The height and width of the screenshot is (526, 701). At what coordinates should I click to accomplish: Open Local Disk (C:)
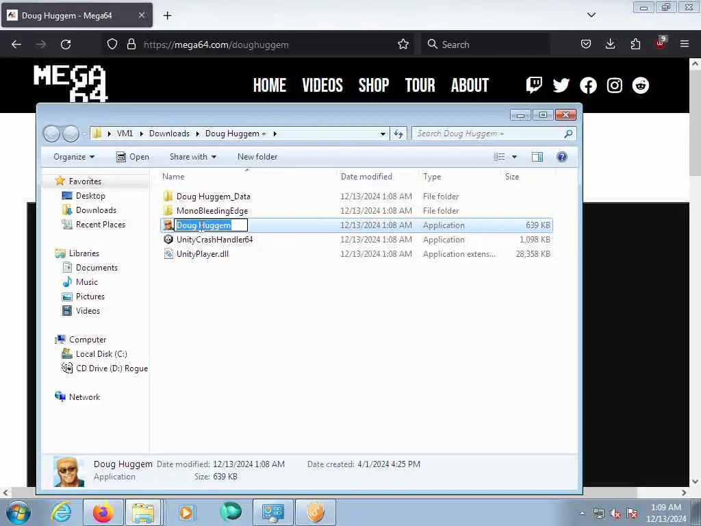point(101,354)
